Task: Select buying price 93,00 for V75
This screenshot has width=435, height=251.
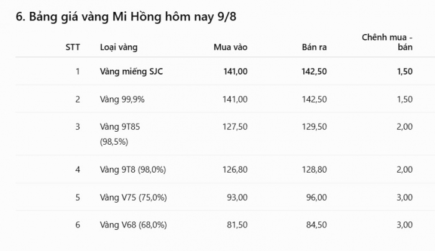Action: click(x=237, y=198)
